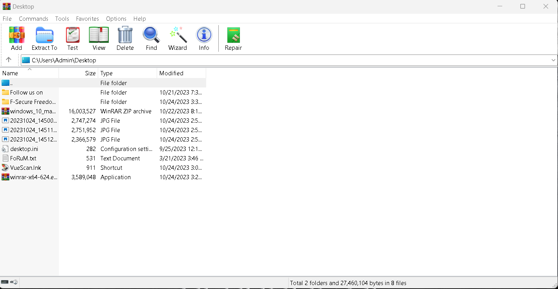Click the winrar-x64-624.e... application icon
The height and width of the screenshot is (289, 558).
(5, 177)
